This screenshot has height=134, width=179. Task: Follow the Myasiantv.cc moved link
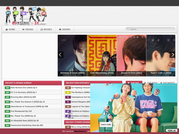(x=80, y=131)
